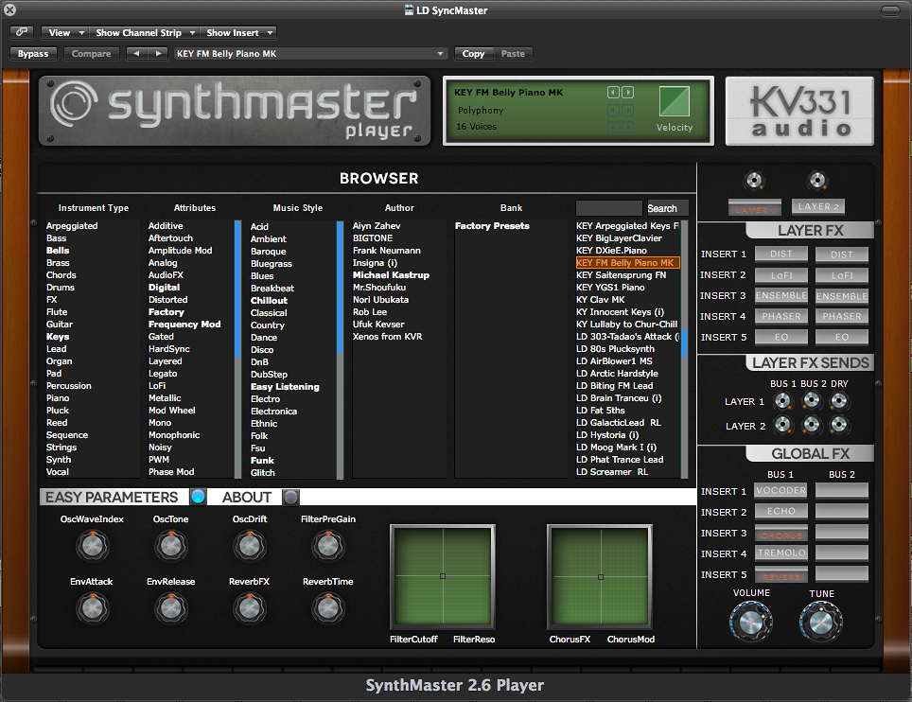Image resolution: width=912 pixels, height=702 pixels.
Task: Click the Layer 2 BUS 2 send knob
Action: 812,425
